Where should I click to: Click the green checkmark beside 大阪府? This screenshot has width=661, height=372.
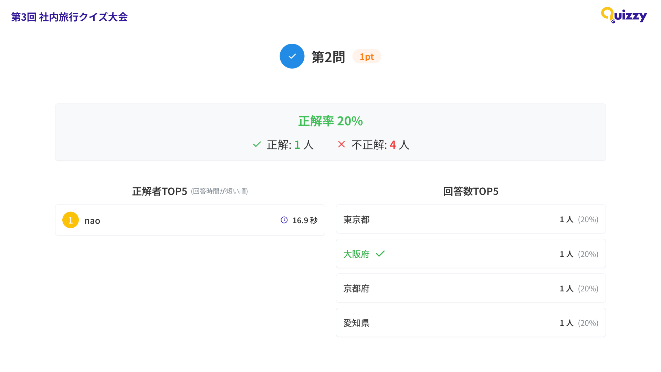pyautogui.click(x=380, y=254)
